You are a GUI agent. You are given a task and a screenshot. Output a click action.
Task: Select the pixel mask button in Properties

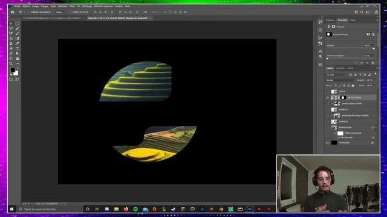click(368, 34)
